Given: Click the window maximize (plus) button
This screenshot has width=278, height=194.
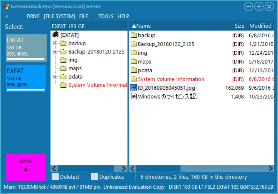Looking at the screenshot, I should pos(259,7).
